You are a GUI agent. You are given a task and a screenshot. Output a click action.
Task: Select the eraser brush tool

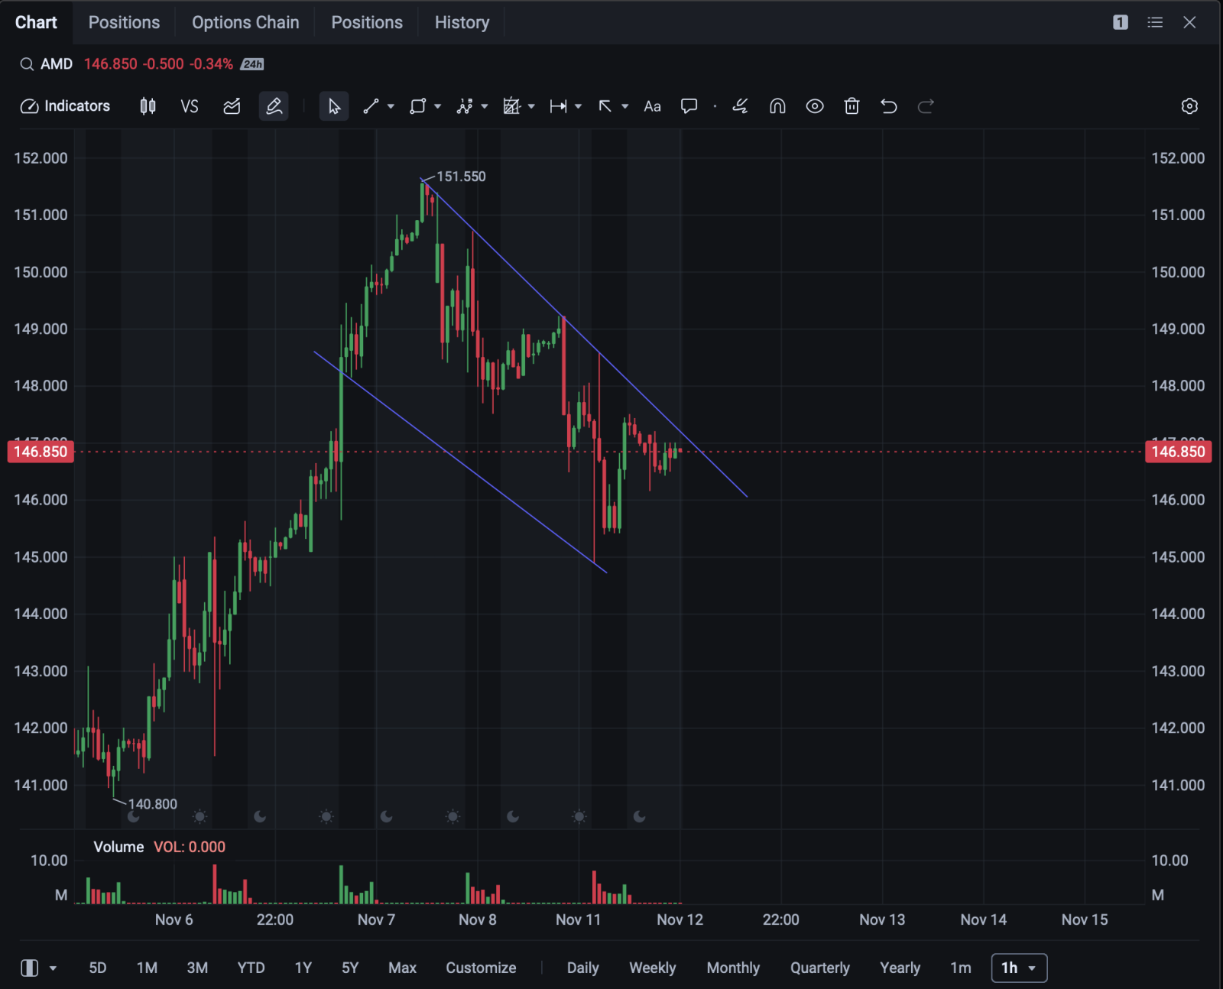click(740, 106)
